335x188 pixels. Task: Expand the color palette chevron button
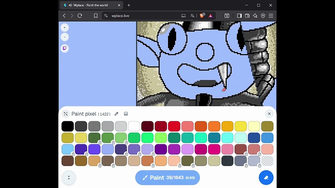point(69,178)
